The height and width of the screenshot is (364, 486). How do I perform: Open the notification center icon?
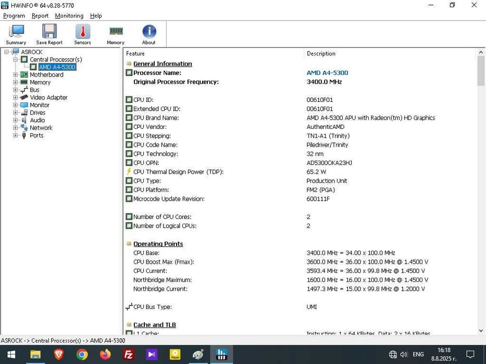click(470, 355)
